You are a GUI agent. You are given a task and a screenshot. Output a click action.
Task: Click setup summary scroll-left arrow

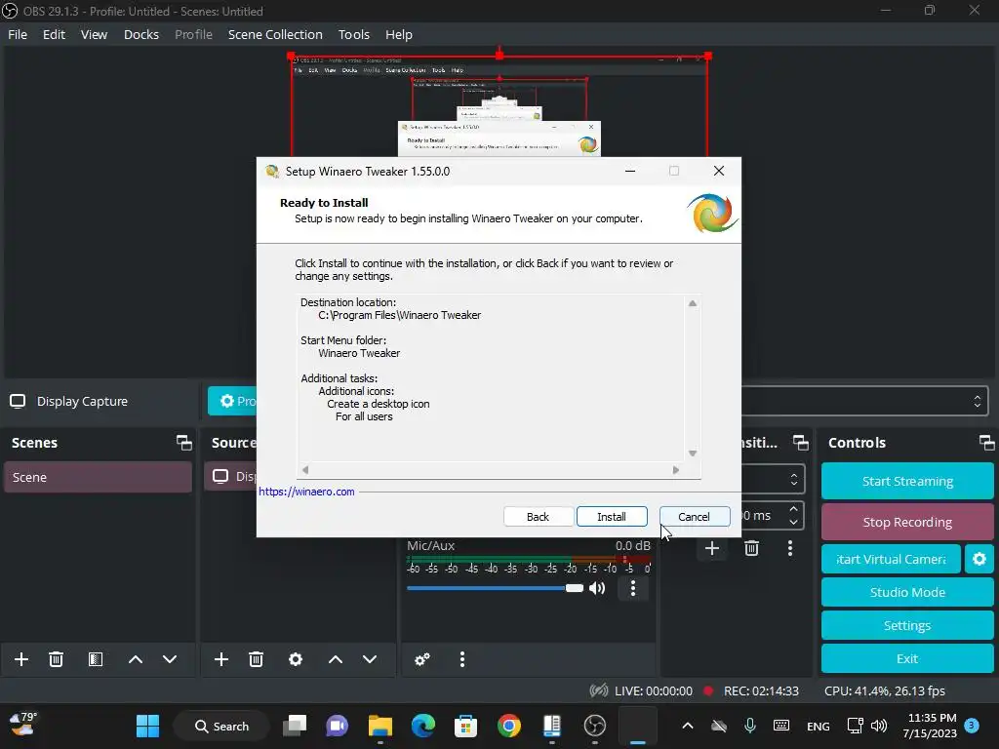[x=305, y=470]
